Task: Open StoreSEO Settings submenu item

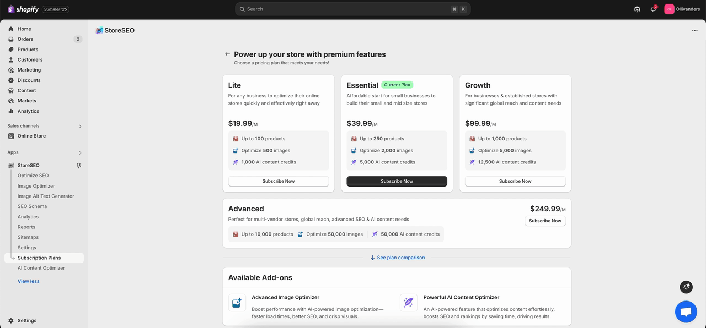Action: [27, 248]
